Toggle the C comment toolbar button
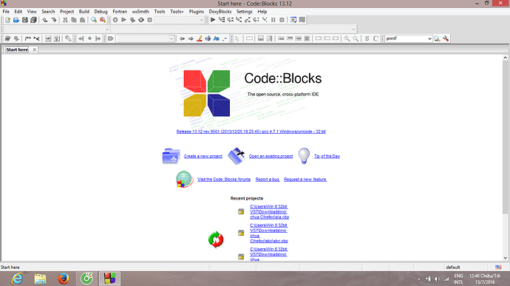This screenshot has height=286, width=510. tap(375, 38)
